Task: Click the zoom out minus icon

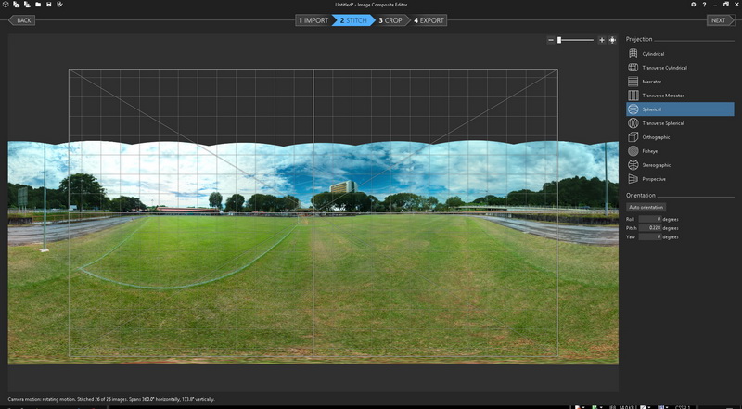Action: click(551, 40)
